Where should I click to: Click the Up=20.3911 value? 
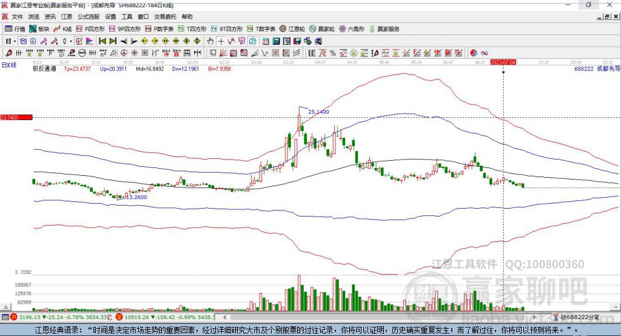pos(113,69)
